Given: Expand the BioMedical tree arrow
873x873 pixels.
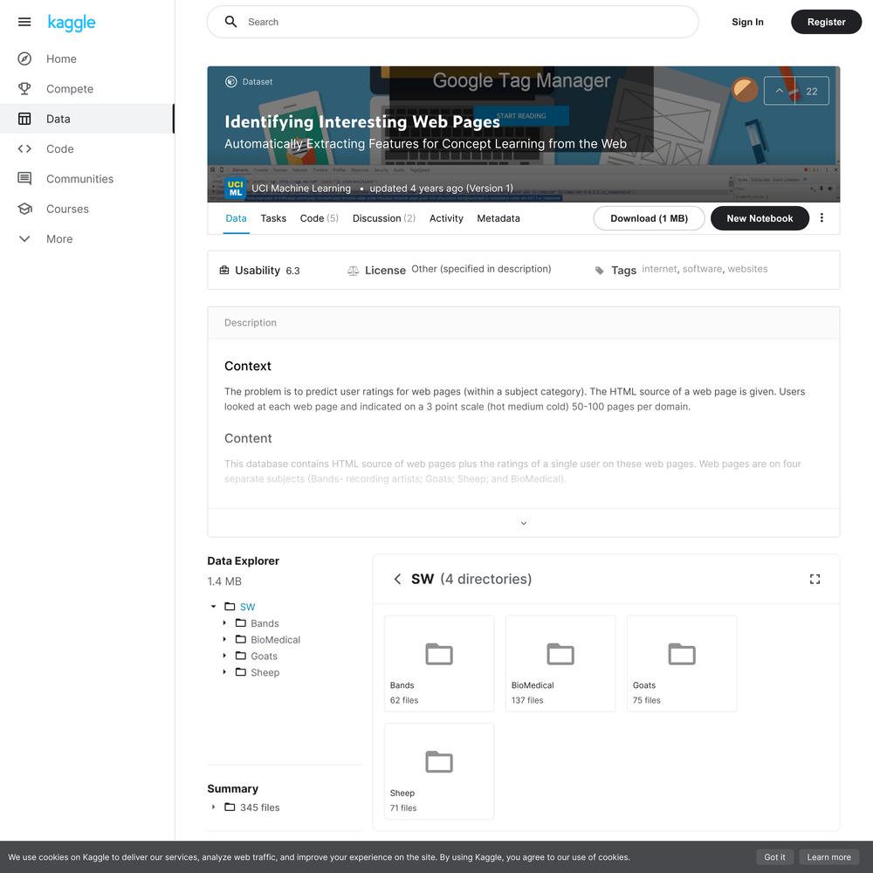Looking at the screenshot, I should click(x=224, y=639).
